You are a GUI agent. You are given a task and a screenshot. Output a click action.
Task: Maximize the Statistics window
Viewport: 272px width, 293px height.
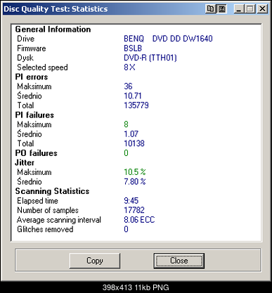(x=250, y=9)
